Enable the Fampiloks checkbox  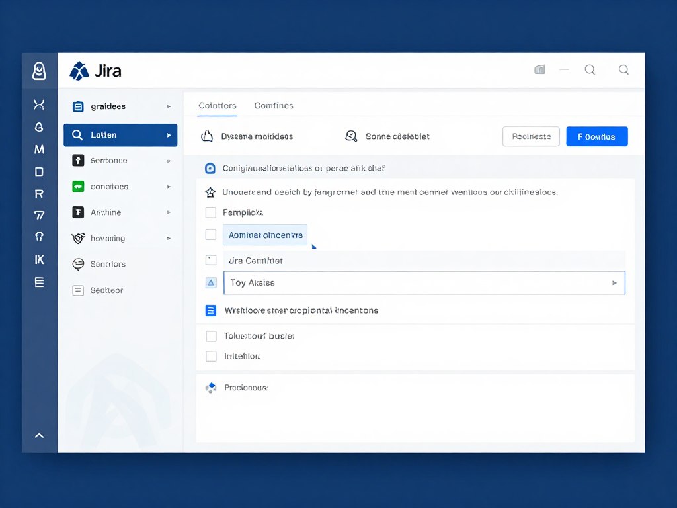point(211,212)
